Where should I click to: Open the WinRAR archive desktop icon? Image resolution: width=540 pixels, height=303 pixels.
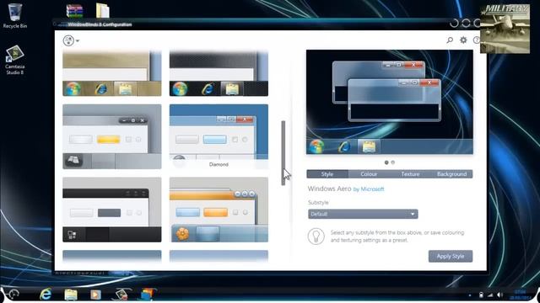[x=74, y=10]
